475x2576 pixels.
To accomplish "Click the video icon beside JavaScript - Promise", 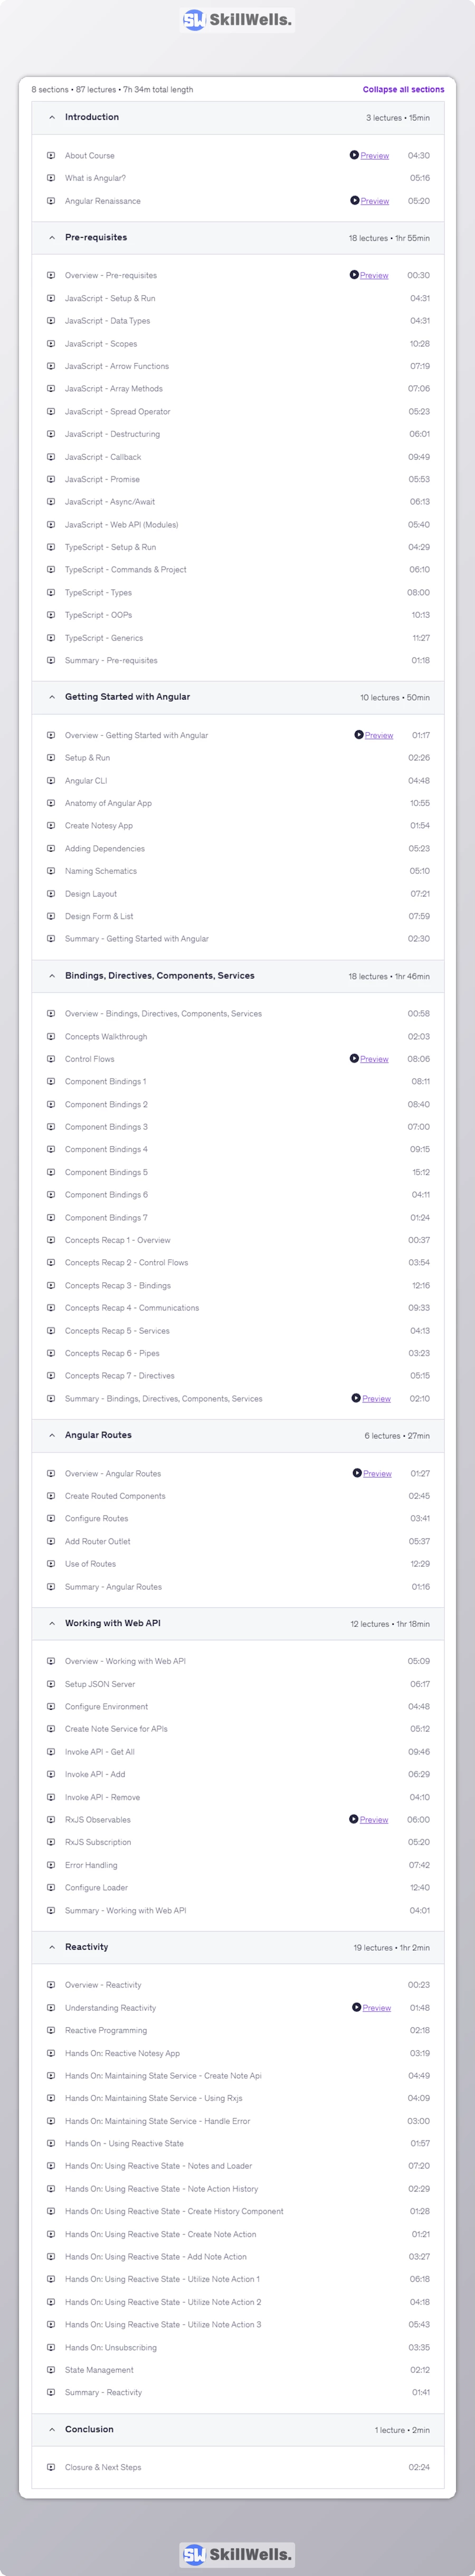I will point(51,479).
